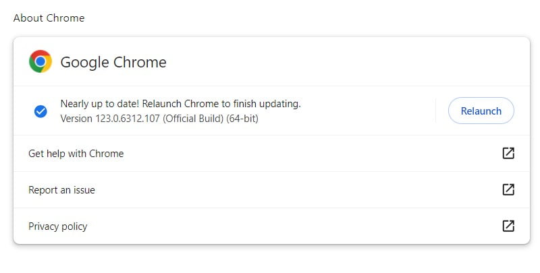This screenshot has width=540, height=273.
Task: Open external link icon for Report an issue
Action: click(508, 189)
